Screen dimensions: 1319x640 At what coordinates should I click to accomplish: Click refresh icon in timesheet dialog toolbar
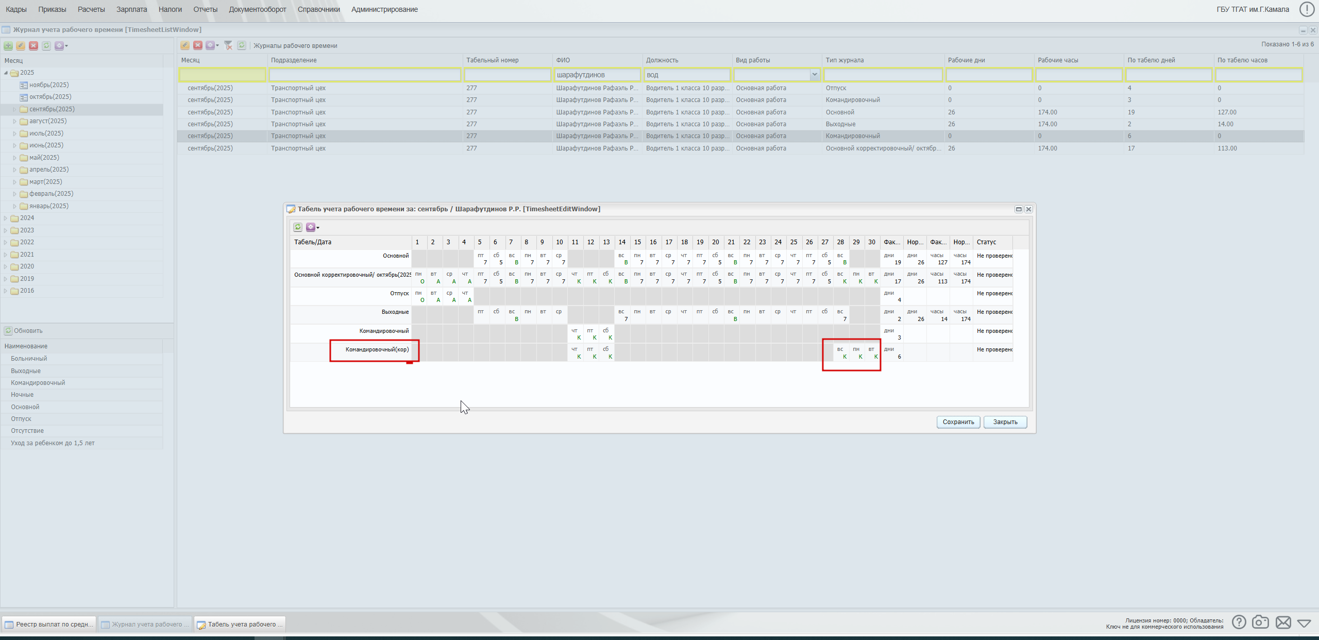298,227
